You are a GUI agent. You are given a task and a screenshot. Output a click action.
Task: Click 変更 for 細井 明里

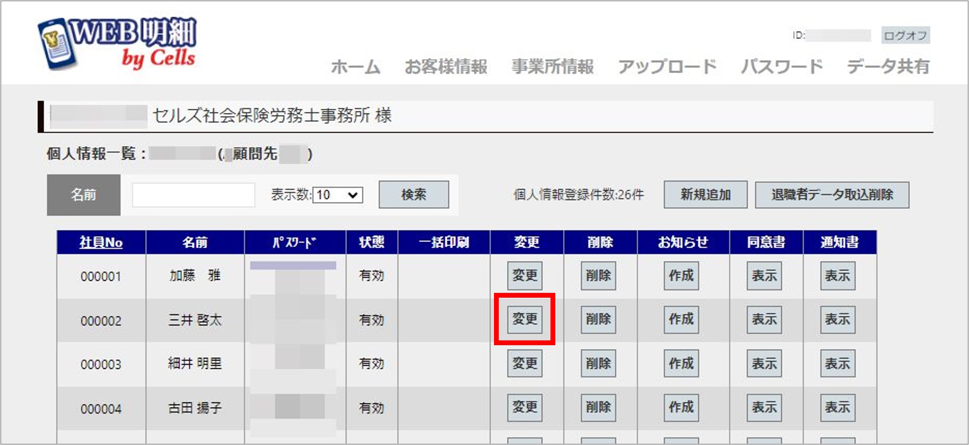pos(525,363)
